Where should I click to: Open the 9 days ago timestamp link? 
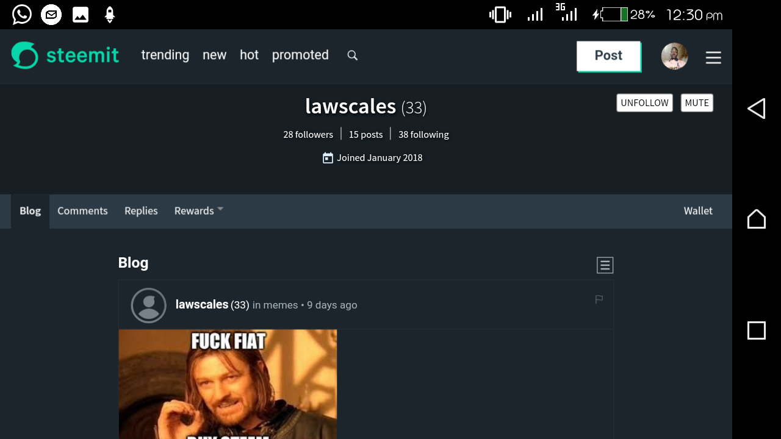[332, 305]
